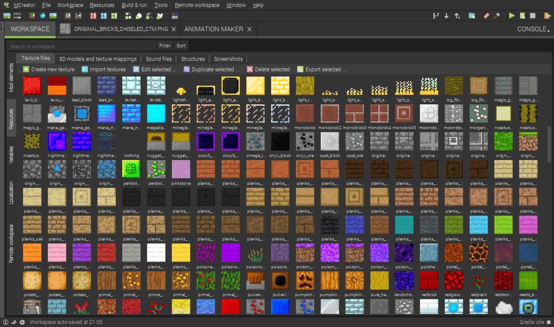Click the pull changes down-arrow icon
Screen dimensions: 554x327
click(446, 16)
